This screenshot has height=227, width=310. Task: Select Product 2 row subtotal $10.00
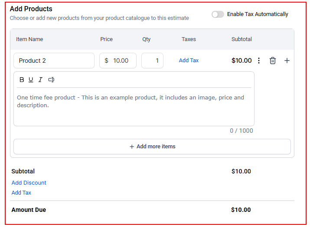[241, 61]
